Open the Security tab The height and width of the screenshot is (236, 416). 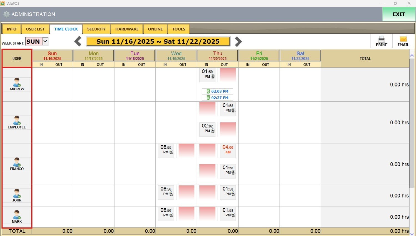[x=96, y=29]
